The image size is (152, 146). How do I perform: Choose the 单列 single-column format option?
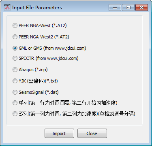pyautogui.click(x=15, y=103)
